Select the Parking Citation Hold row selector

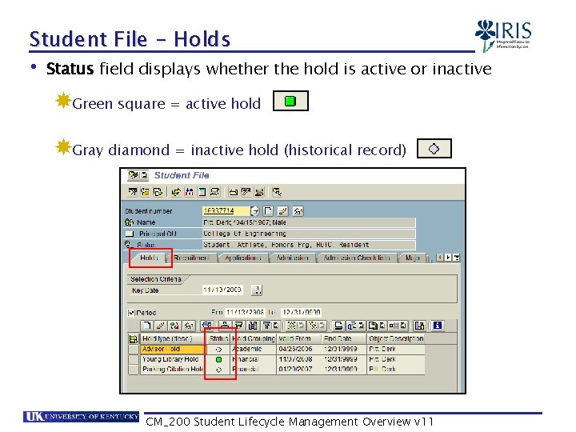(134, 369)
